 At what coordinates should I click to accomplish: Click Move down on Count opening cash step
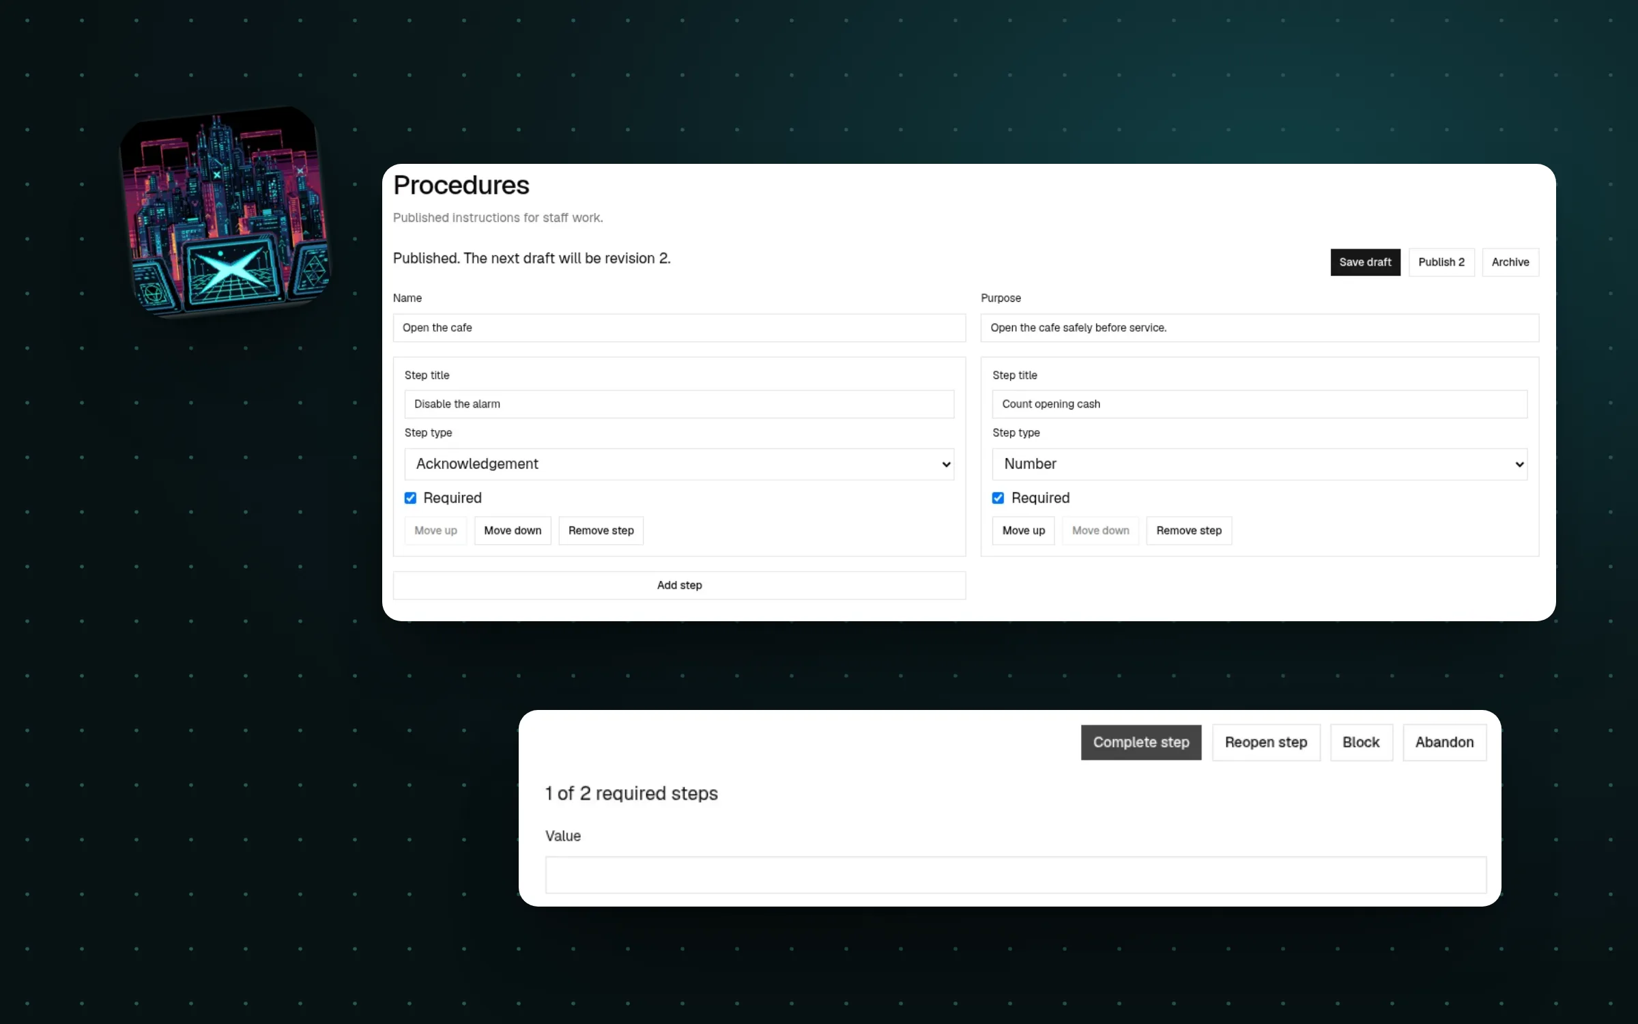click(1100, 530)
